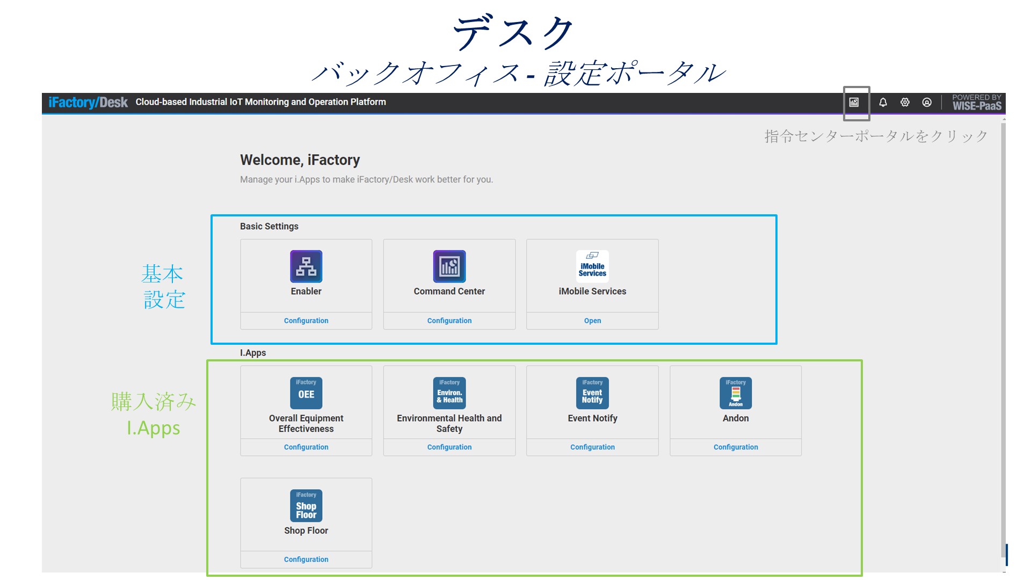Select the "Andon" card title

tap(736, 418)
